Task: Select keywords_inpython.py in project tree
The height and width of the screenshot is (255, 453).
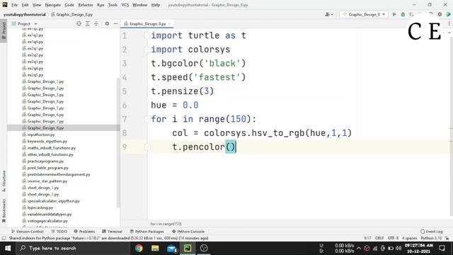Action: pyautogui.click(x=47, y=142)
